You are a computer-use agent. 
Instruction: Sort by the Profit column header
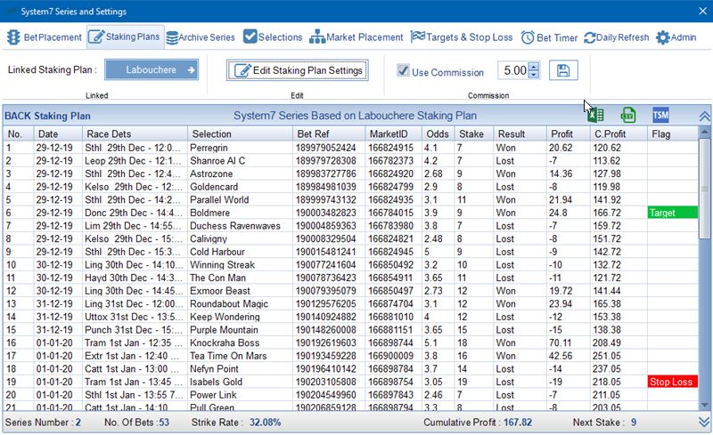click(x=568, y=134)
